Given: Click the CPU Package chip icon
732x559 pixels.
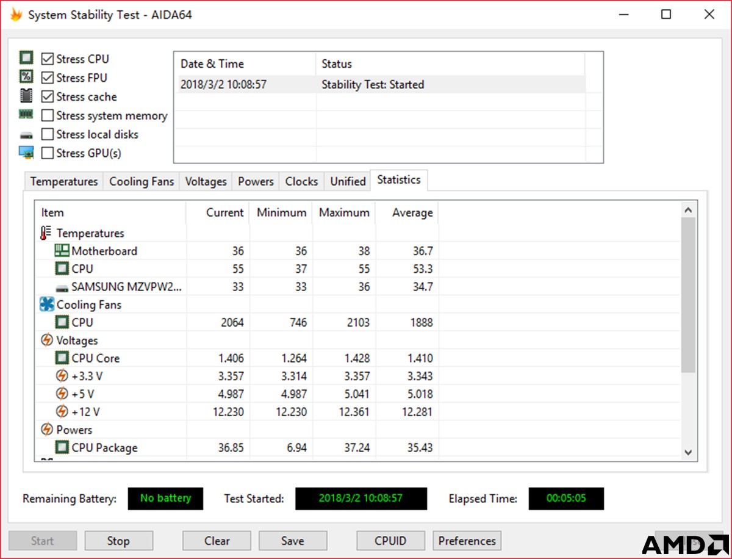Looking at the screenshot, I should (x=62, y=447).
